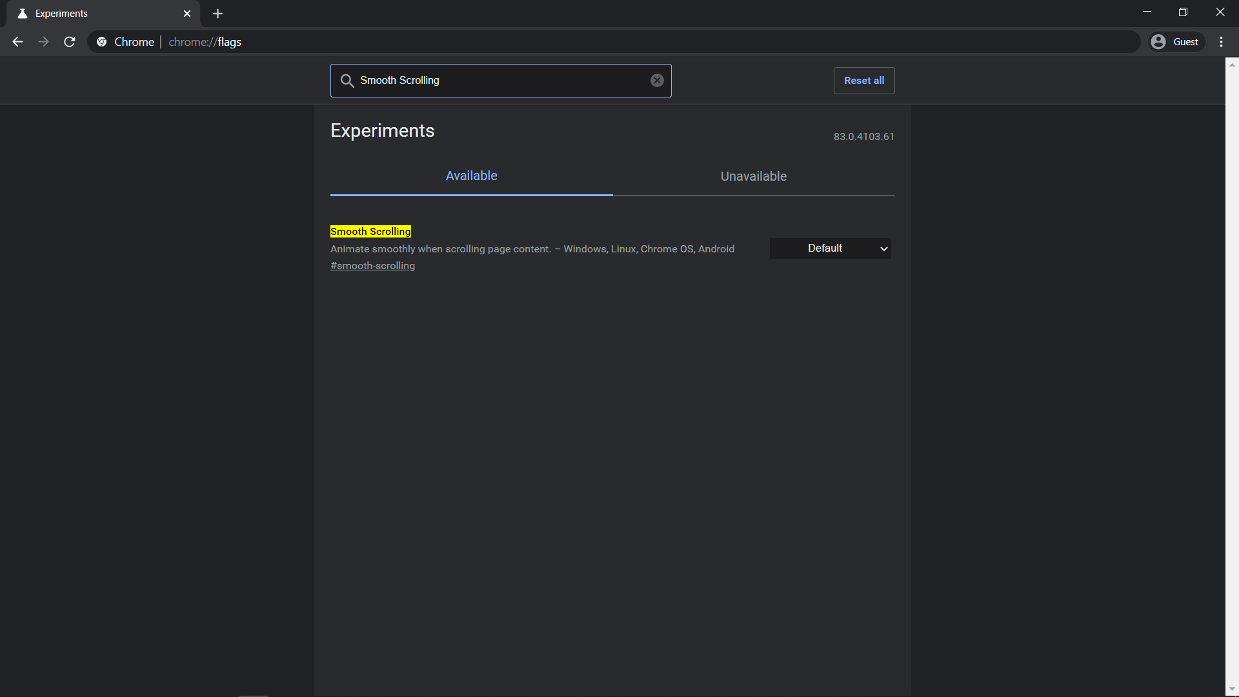Open a new tab with plus button
The height and width of the screenshot is (697, 1239).
217,14
